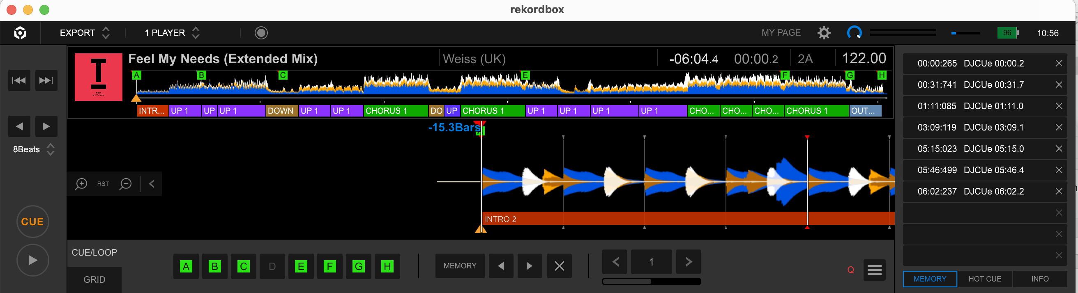This screenshot has height=293, width=1078.
Task: Trigger hot cue C pad
Action: [x=244, y=266]
